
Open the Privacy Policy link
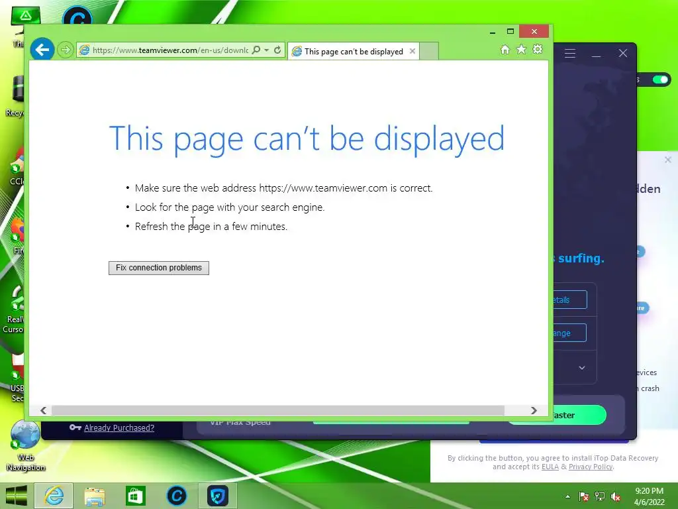tap(590, 467)
